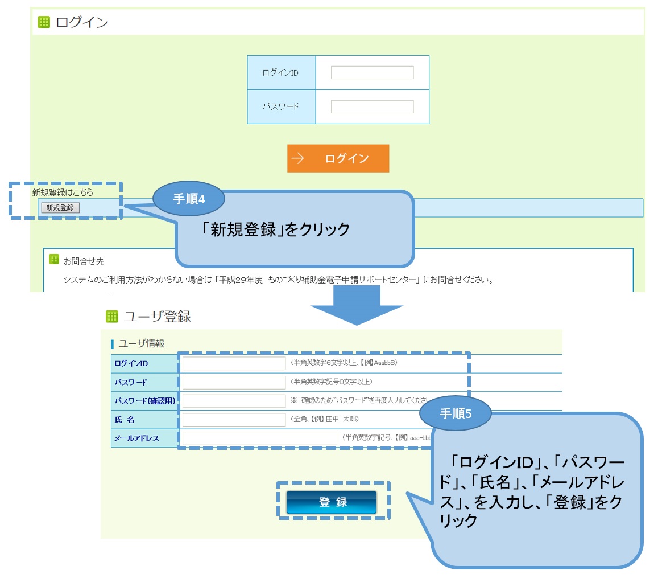Click the ログインID label in login table
This screenshot has width=658, height=578.
click(x=280, y=73)
